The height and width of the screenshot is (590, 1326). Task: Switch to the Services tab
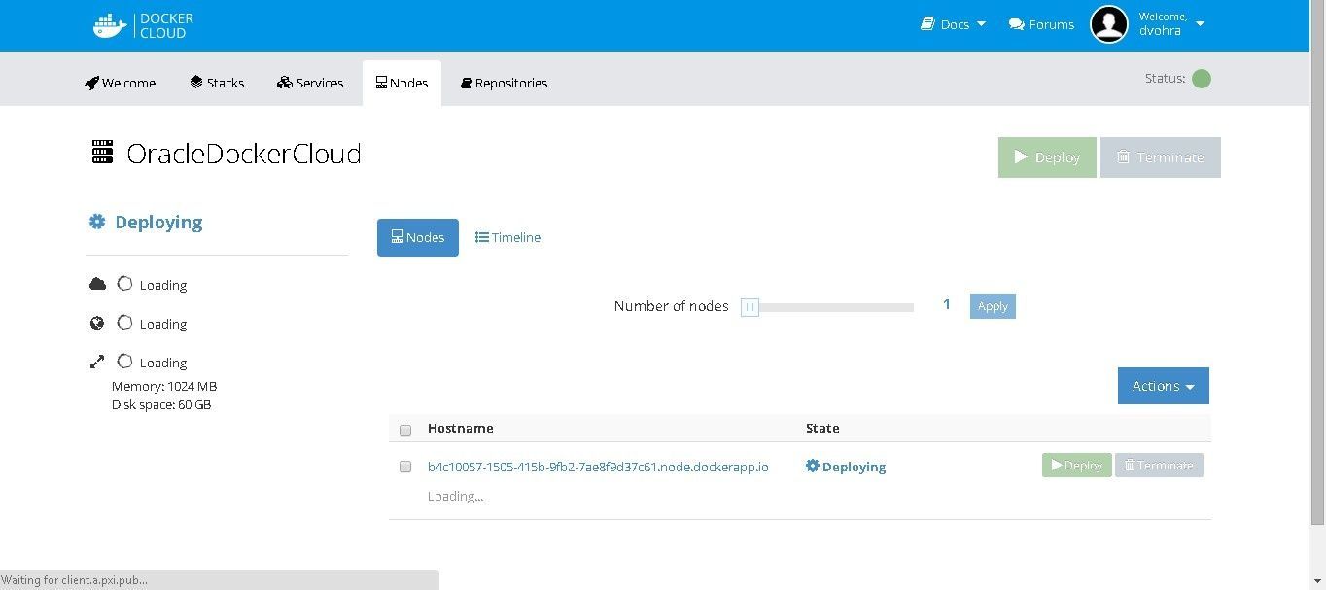310,83
